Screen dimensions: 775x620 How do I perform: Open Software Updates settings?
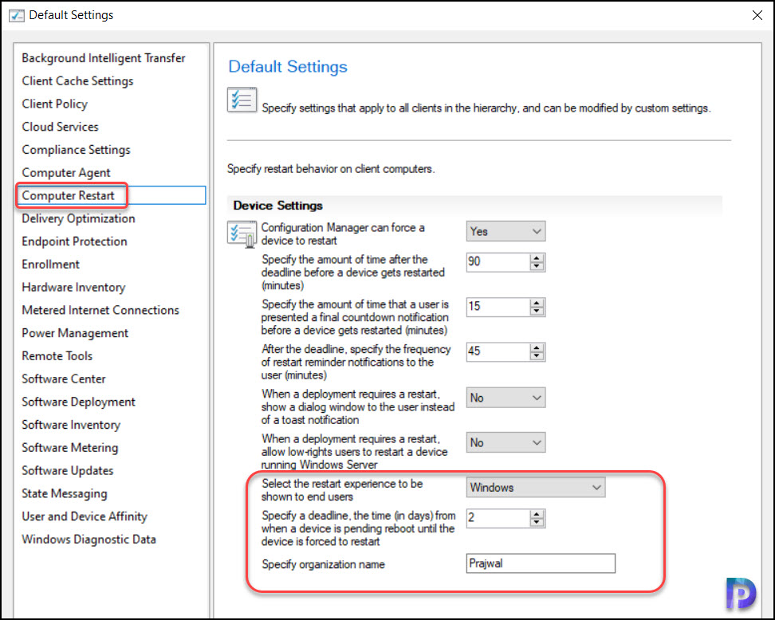67,471
